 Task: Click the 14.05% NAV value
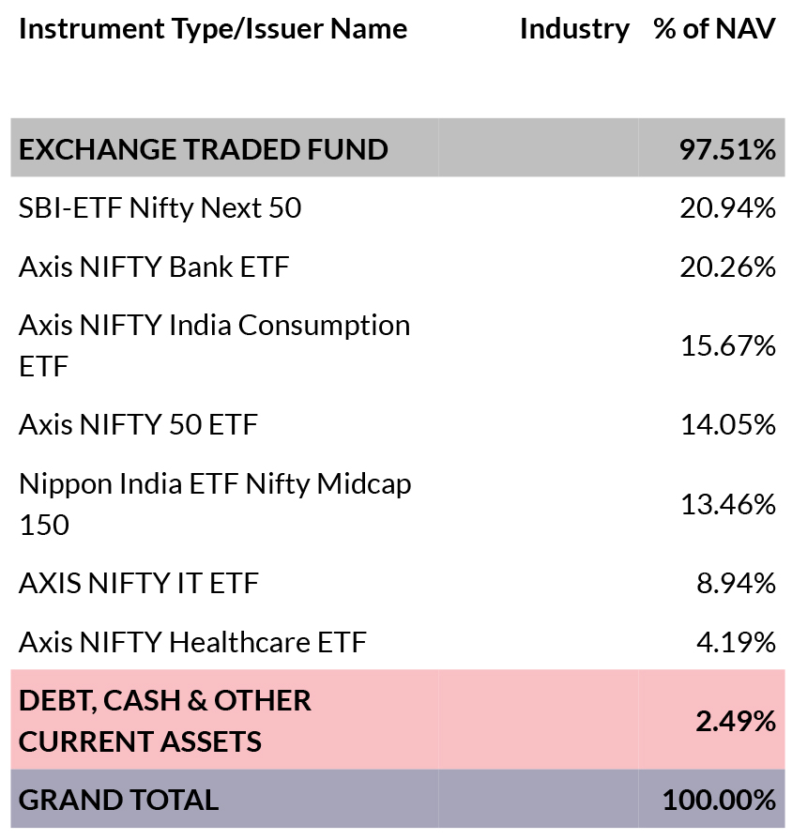tap(728, 425)
